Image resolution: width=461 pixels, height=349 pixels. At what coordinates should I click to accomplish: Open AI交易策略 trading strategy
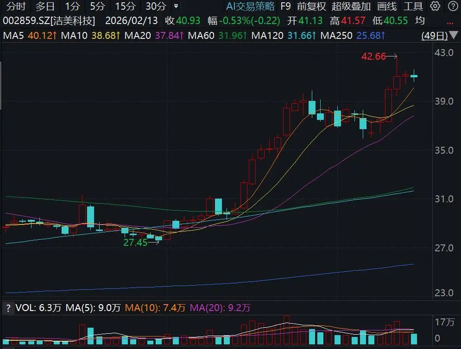[250, 6]
